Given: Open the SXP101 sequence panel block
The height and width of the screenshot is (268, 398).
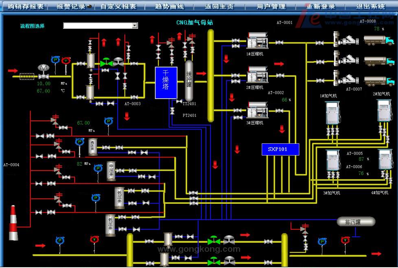Looking at the screenshot, I should click(280, 149).
